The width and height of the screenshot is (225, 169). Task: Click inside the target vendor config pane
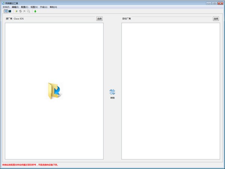pos(171,91)
